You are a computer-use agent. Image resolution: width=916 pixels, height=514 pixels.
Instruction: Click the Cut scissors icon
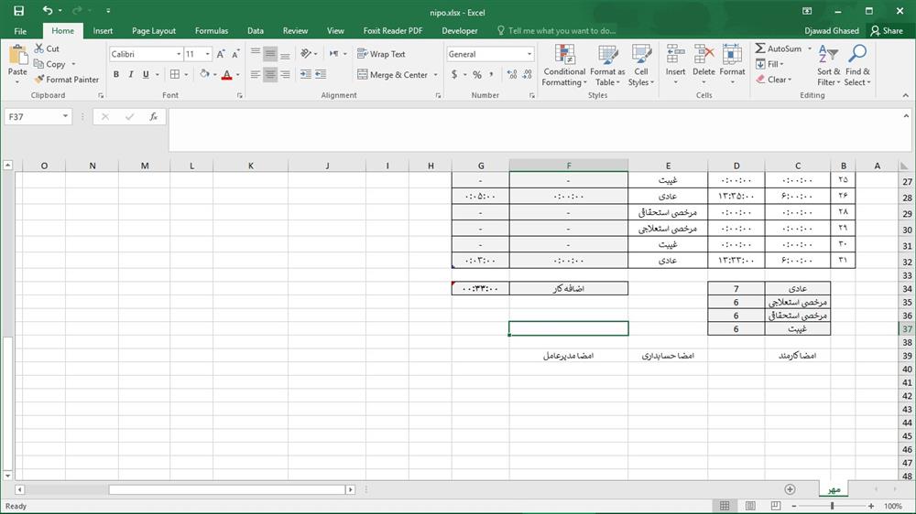(39, 49)
